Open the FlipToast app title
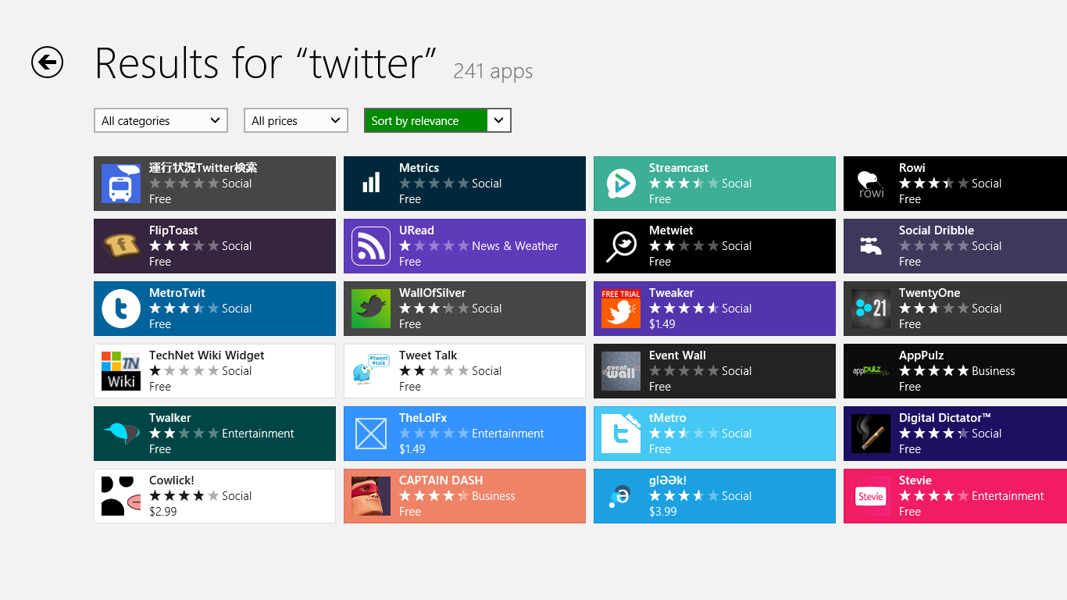 tap(173, 230)
